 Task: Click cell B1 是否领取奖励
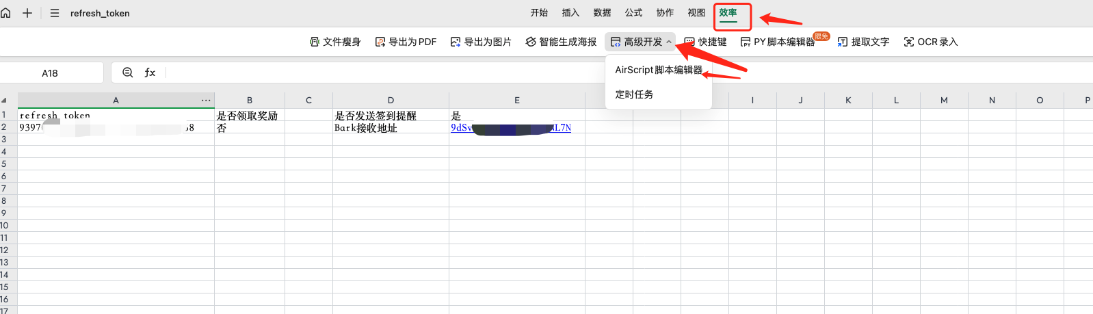[x=250, y=115]
